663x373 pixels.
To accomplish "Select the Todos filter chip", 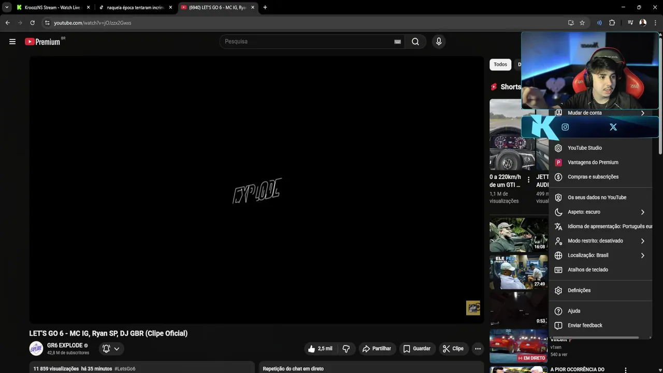I will point(500,64).
